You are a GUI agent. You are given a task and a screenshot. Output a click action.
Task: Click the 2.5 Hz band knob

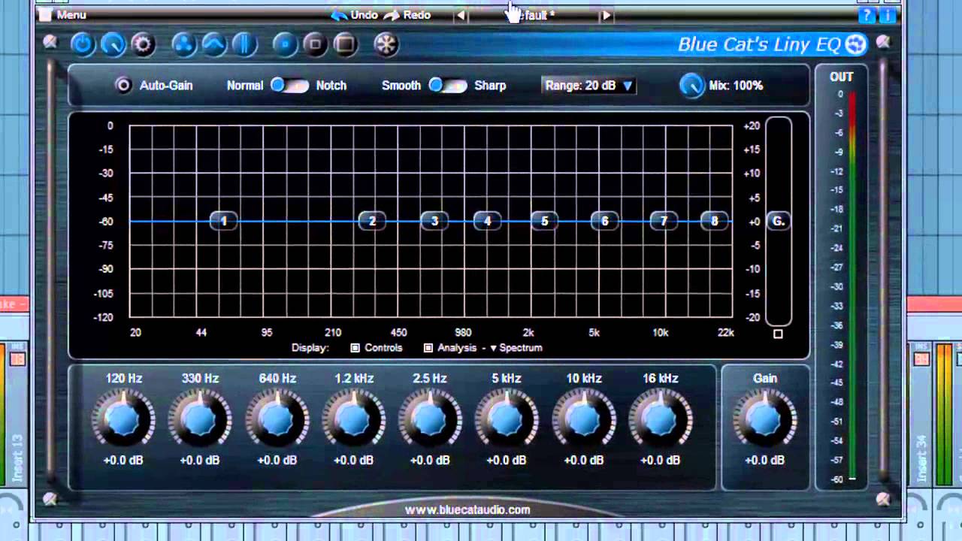(x=431, y=419)
